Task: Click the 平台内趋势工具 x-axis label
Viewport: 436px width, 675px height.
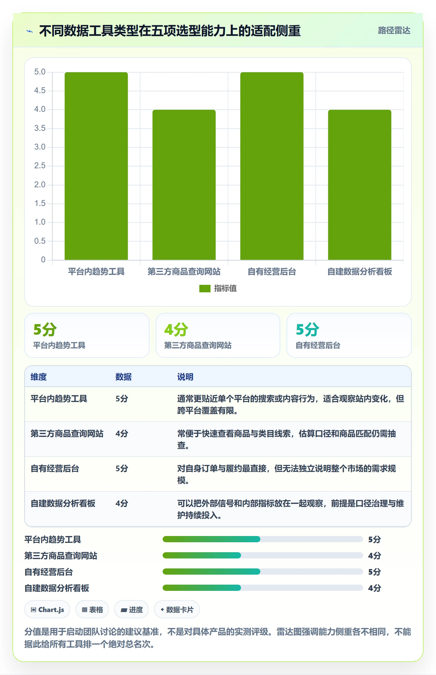Action: (x=96, y=271)
